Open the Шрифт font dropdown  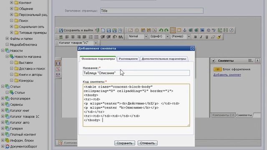(159, 36)
